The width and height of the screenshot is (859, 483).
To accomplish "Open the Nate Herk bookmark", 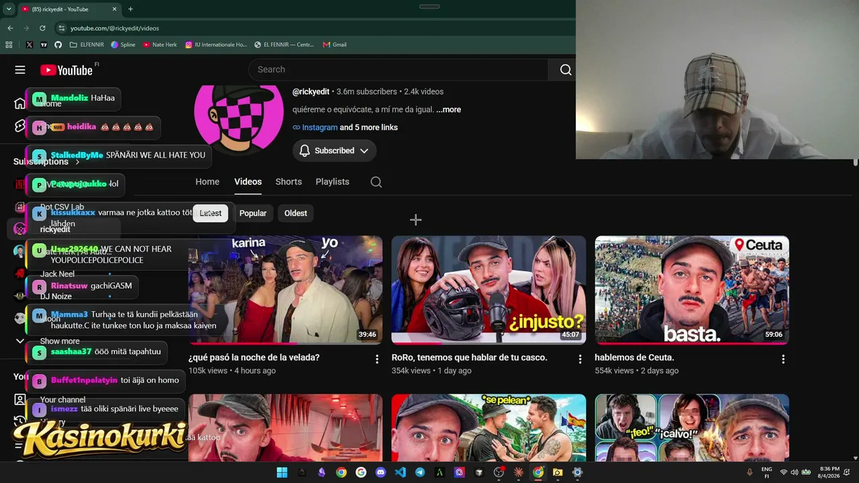I will coord(160,45).
